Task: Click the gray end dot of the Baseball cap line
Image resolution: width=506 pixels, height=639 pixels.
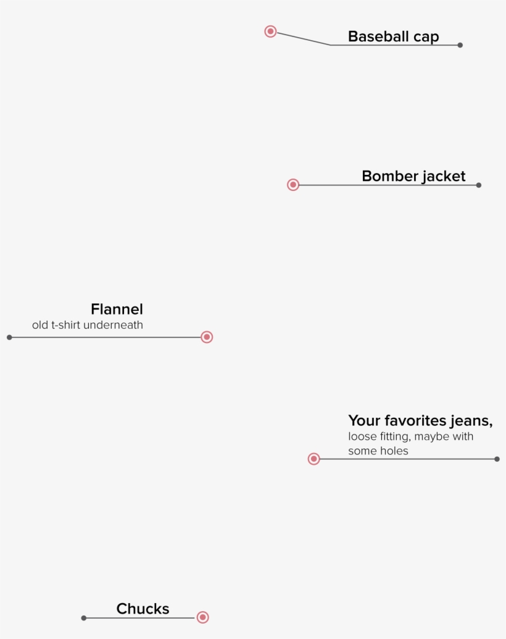Action: 460,45
